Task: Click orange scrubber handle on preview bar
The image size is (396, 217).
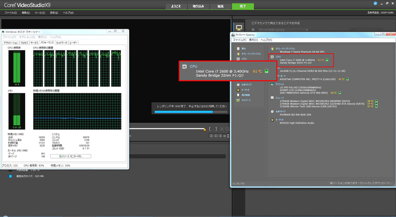Action: [x=204, y=129]
